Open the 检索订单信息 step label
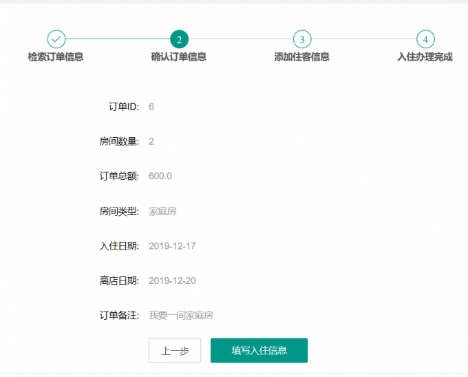Image resolution: width=468 pixels, height=377 pixels. pyautogui.click(x=56, y=57)
